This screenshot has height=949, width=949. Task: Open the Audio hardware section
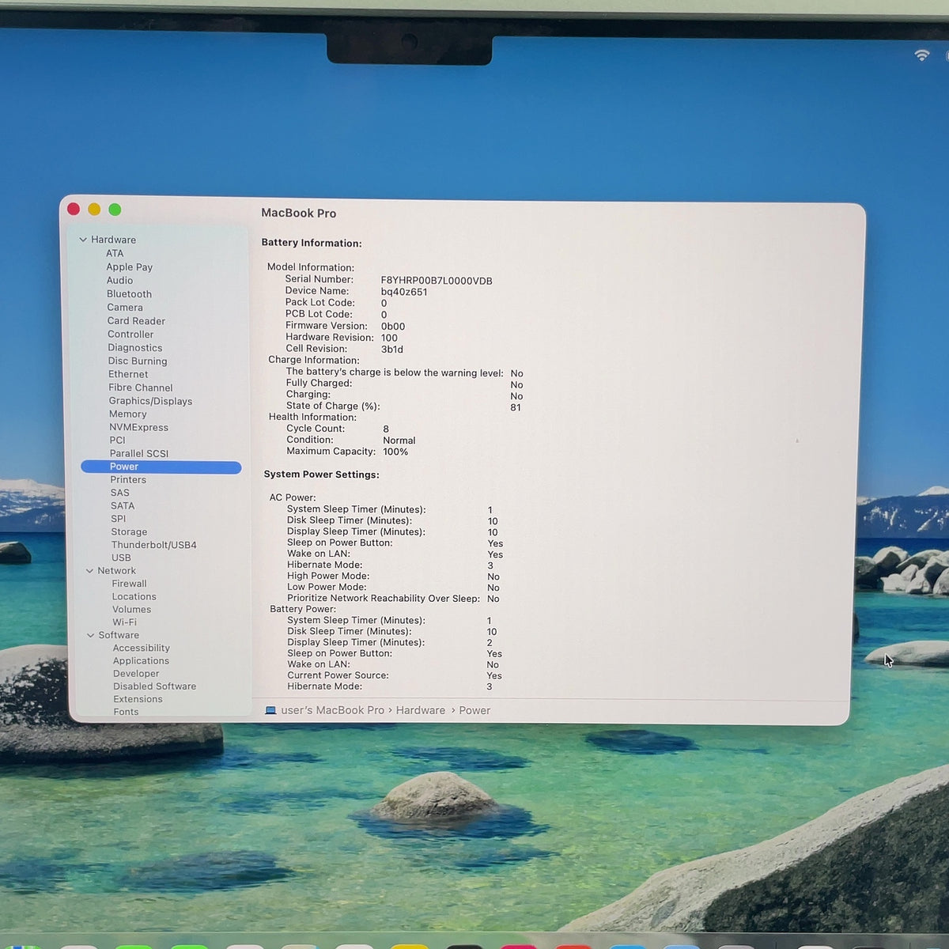119,281
